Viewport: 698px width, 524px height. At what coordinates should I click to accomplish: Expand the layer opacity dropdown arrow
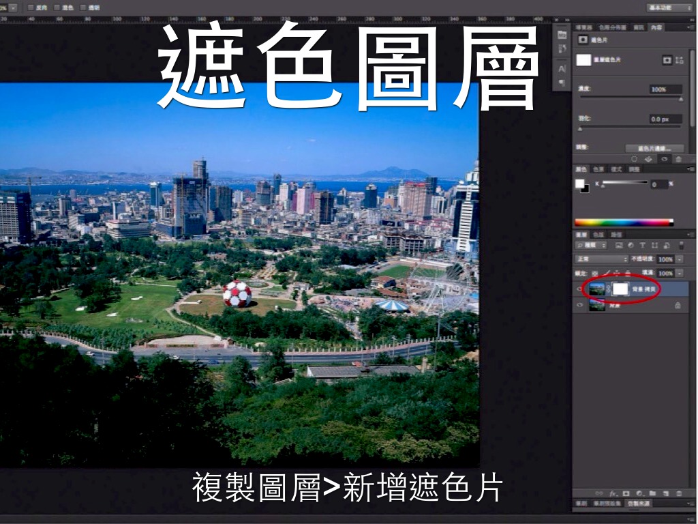click(680, 259)
